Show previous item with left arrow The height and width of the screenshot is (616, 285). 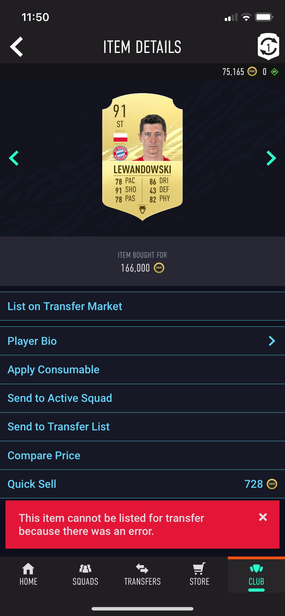14,158
